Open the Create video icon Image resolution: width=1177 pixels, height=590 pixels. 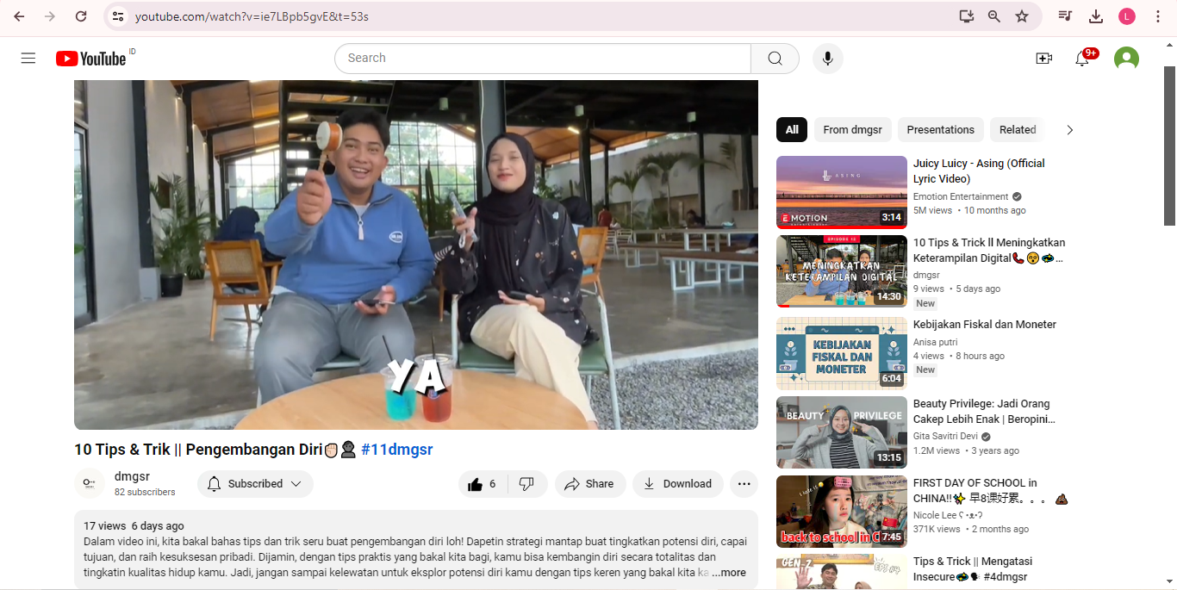tap(1043, 59)
